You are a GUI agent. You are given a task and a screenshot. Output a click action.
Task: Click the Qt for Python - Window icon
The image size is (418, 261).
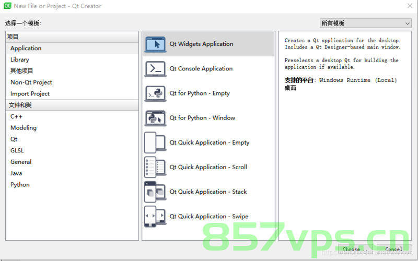155,118
